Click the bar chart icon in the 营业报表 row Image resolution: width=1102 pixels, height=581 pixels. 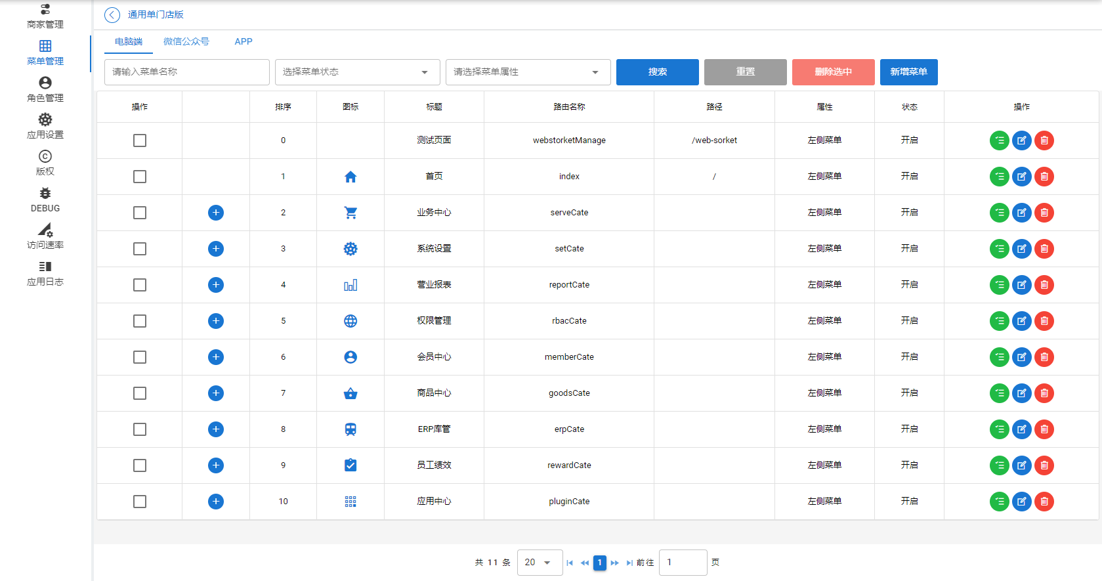350,285
